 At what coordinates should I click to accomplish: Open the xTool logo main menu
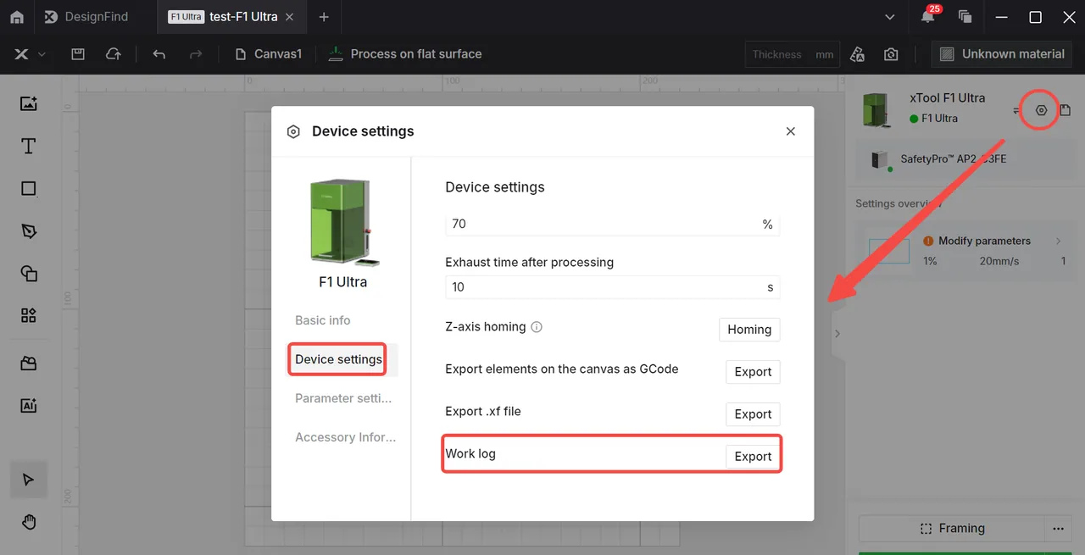pos(29,54)
